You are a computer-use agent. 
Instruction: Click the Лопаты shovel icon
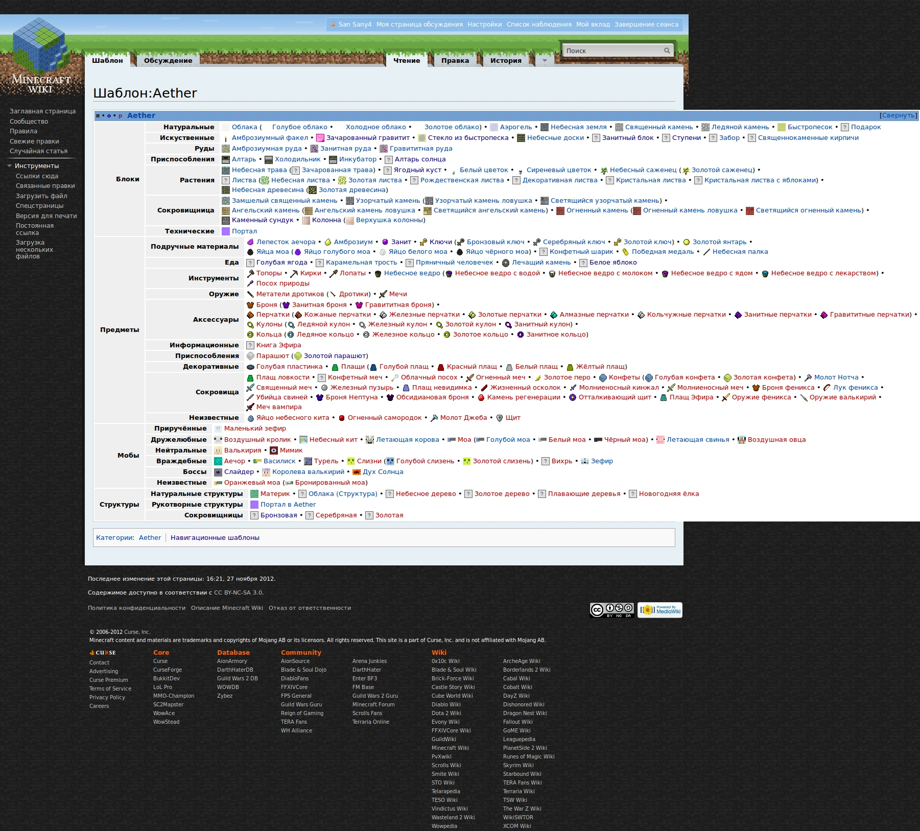tap(334, 273)
